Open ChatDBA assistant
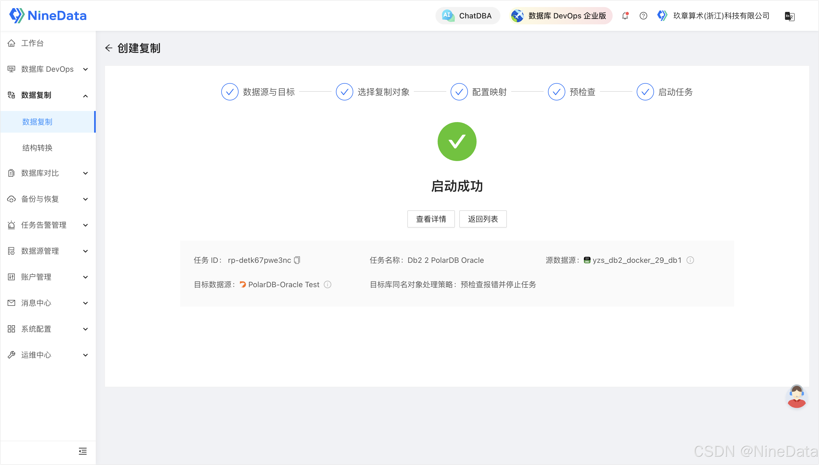This screenshot has height=465, width=819. point(467,16)
